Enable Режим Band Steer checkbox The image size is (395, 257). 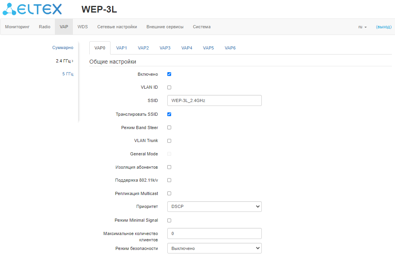point(169,128)
